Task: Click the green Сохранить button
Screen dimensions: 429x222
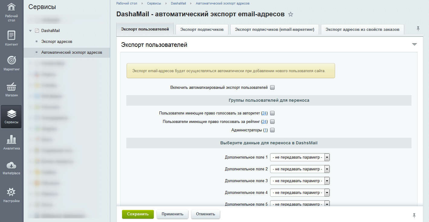Action: click(x=138, y=214)
